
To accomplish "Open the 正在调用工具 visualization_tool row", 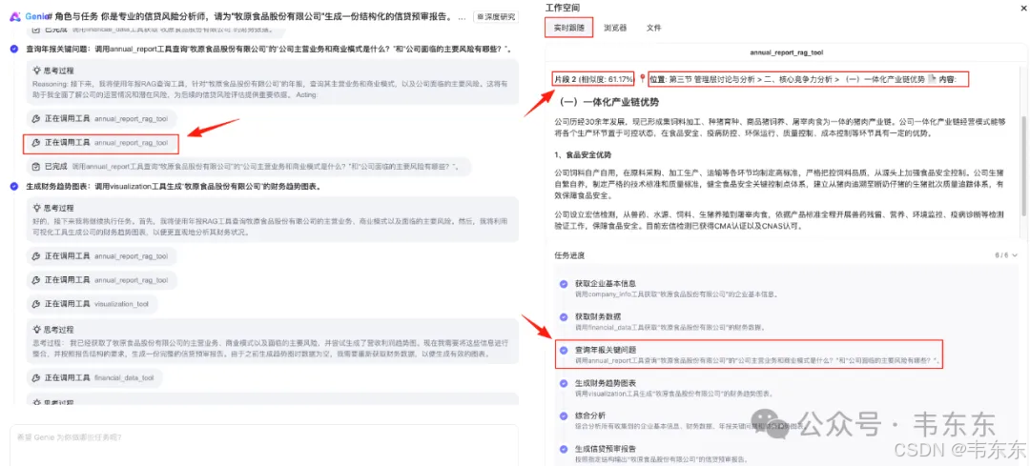I will pos(92,304).
